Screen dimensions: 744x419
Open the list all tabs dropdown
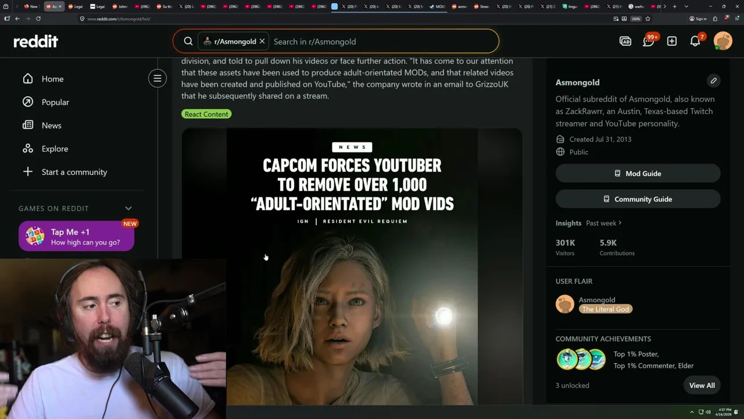[686, 6]
